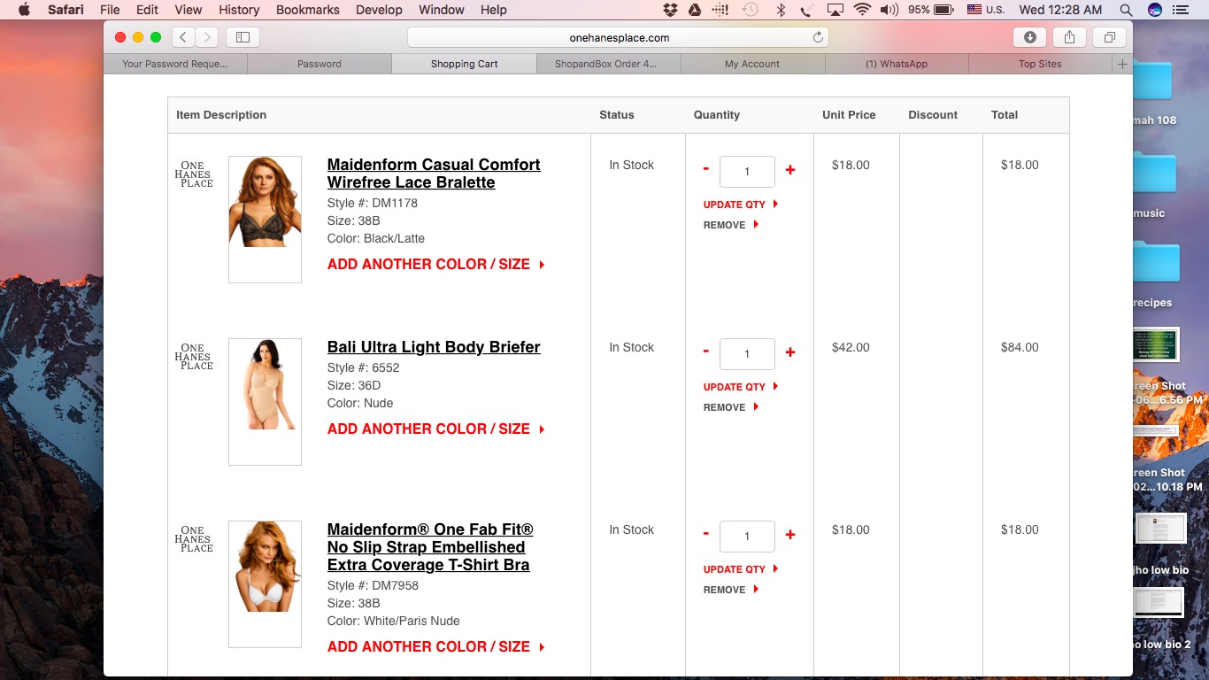Open the volume control in menu bar

(889, 10)
